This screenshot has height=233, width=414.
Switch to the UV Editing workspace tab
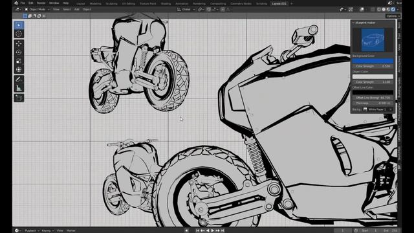(129, 4)
